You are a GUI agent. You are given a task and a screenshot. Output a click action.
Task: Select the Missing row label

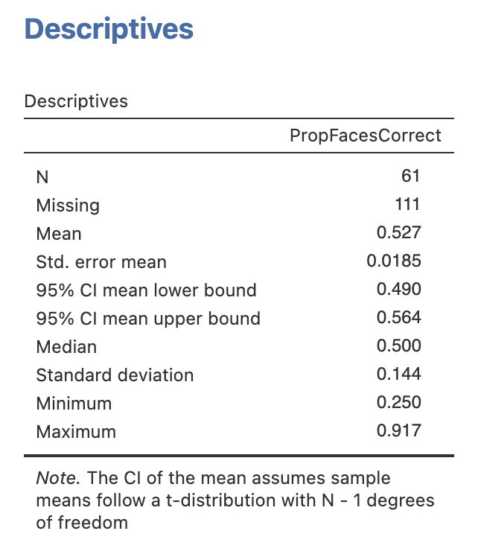68,205
